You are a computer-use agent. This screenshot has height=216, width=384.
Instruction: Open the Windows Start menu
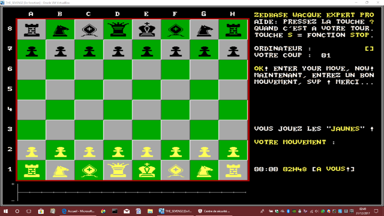pyautogui.click(x=6, y=211)
